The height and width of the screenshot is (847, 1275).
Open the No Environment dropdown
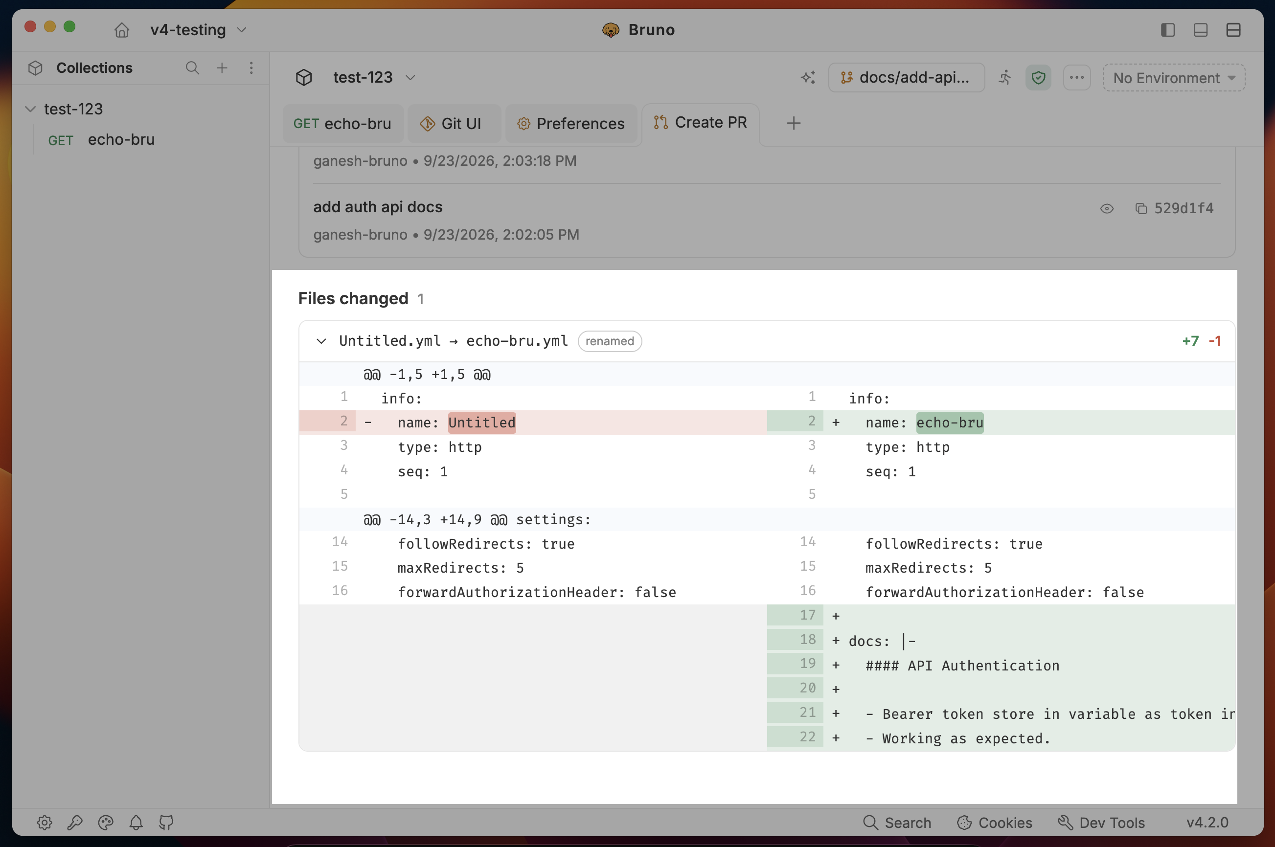pyautogui.click(x=1174, y=77)
